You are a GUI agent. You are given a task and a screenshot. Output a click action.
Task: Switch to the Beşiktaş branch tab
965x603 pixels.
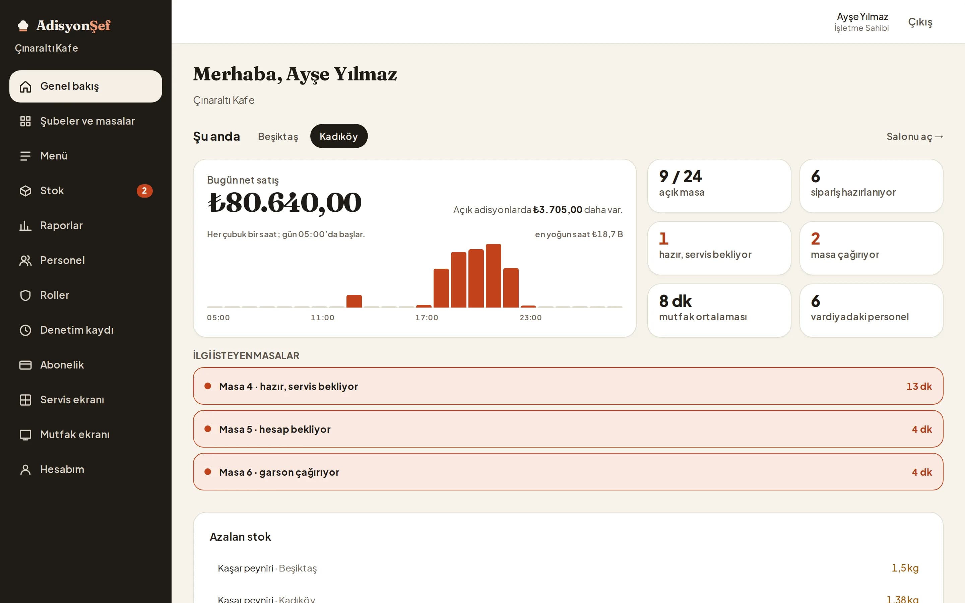click(x=278, y=136)
